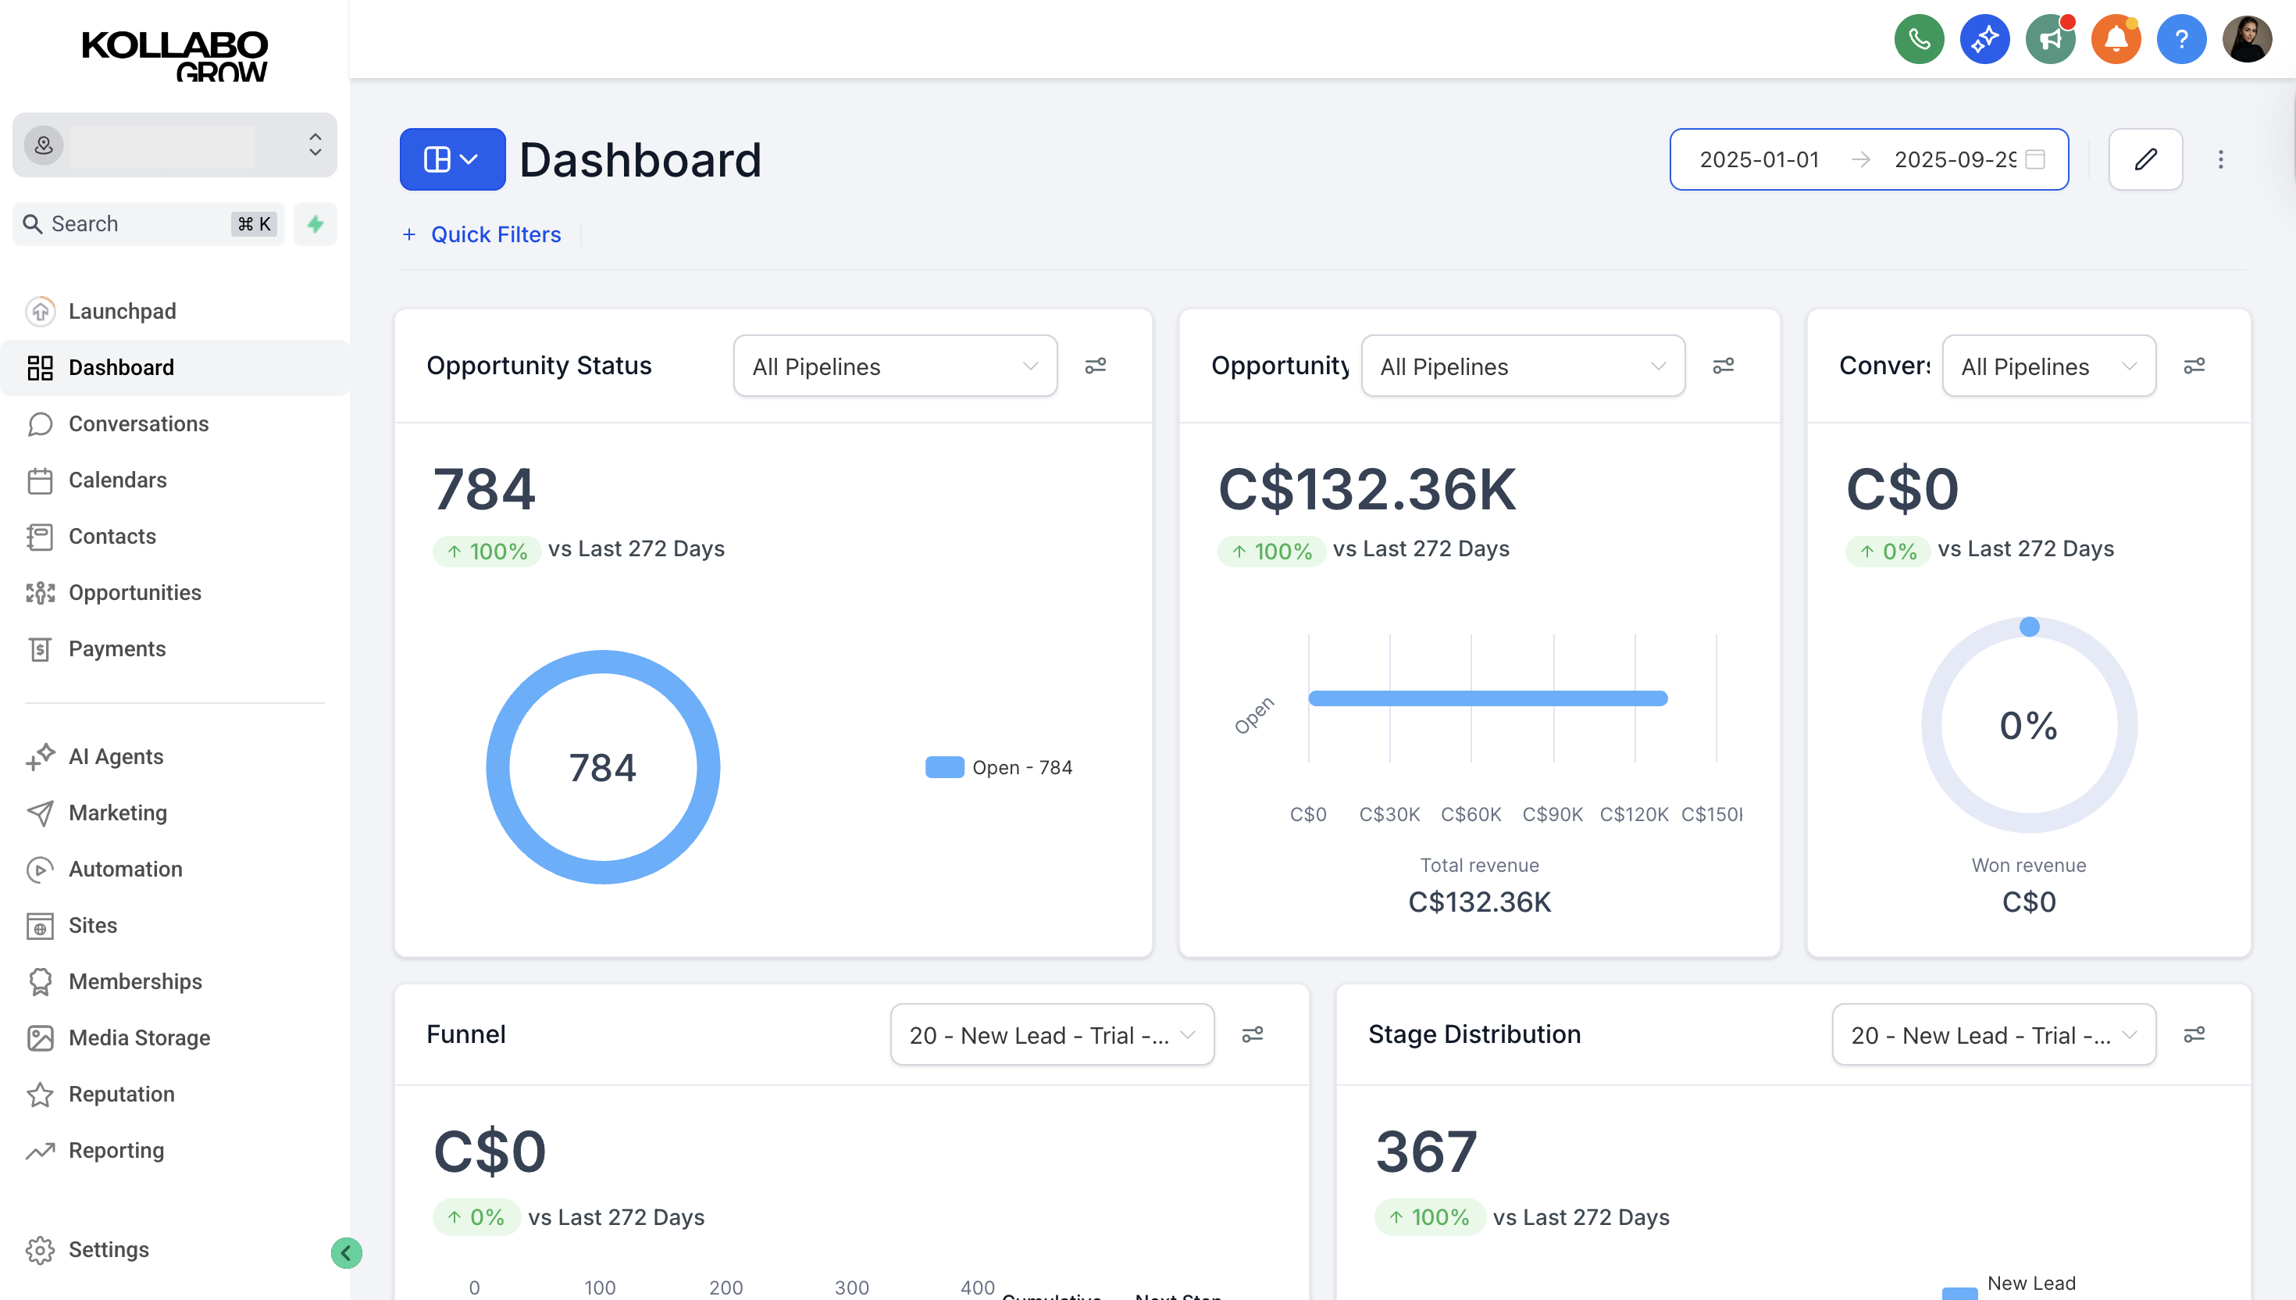Click the green lightning quick actions icon
Screen dimensions: 2296x1300
[315, 223]
